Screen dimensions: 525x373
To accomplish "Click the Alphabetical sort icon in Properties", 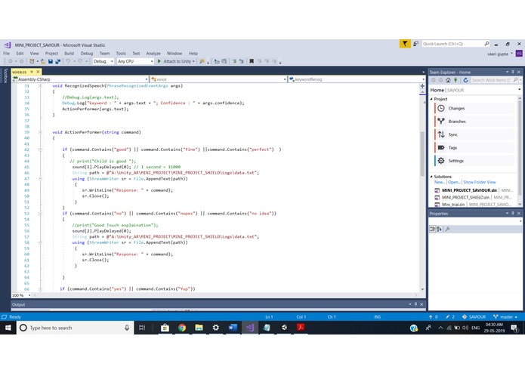I will (x=440, y=229).
